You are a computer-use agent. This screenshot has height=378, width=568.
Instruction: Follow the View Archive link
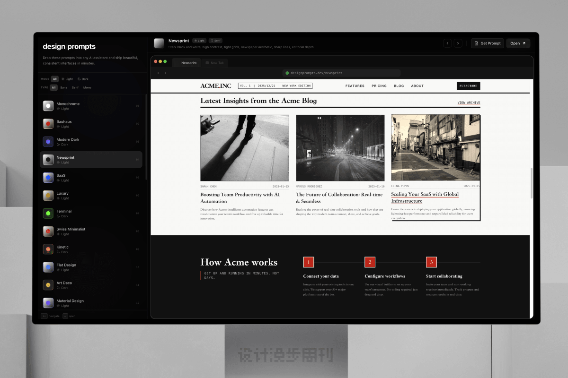(x=469, y=103)
